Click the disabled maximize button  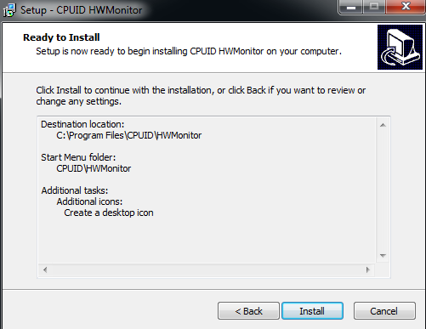pos(374,7)
